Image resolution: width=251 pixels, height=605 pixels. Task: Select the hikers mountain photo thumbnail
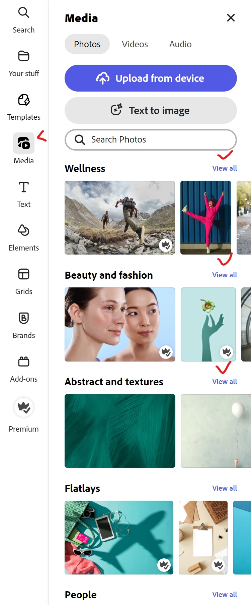pyautogui.click(x=120, y=218)
